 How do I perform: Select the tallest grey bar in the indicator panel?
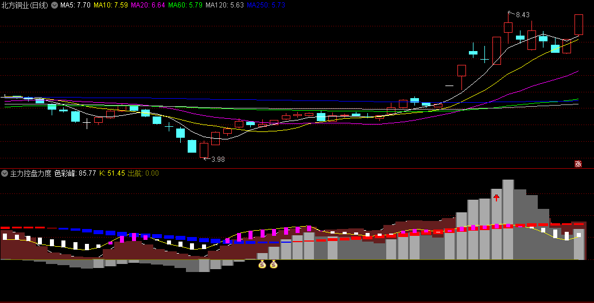[x=508, y=220]
